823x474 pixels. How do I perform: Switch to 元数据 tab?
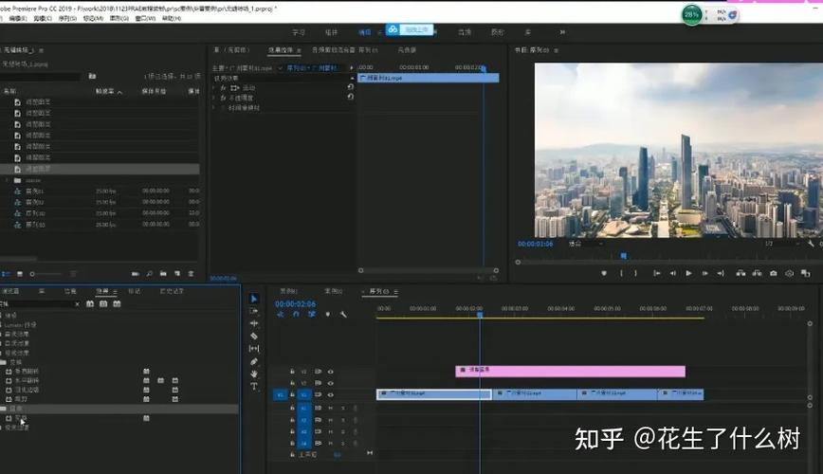[407, 50]
